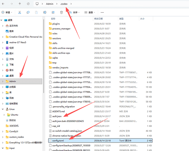Image resolution: width=189 pixels, height=151 pixels.
Task: Expand the 主文件夹 (Home) tree node
Action: (3, 26)
